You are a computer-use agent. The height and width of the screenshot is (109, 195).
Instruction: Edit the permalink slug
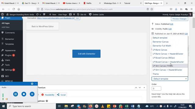click(x=77, y=18)
